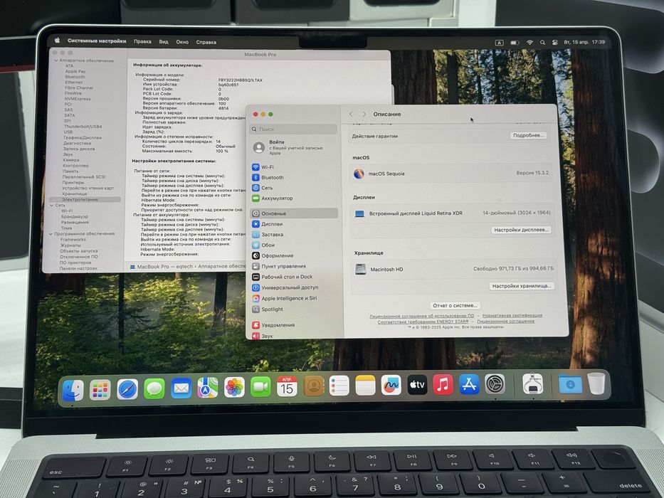Launch Safari from the Dock
The image size is (664, 498).
pyautogui.click(x=127, y=389)
